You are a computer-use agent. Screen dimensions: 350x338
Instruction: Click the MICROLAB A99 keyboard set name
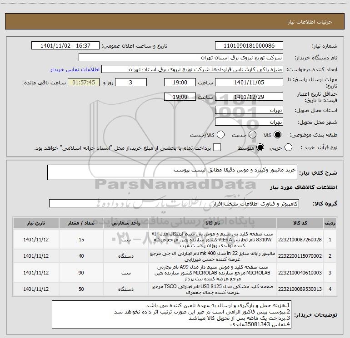click(x=213, y=273)
